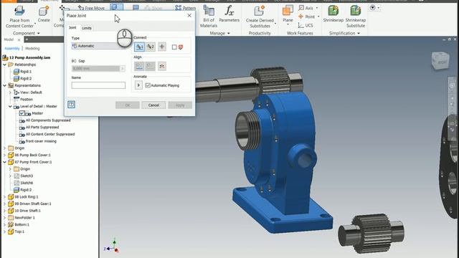Expand the View: Default node
Viewport: 459px width, 258px height.
(10, 92)
